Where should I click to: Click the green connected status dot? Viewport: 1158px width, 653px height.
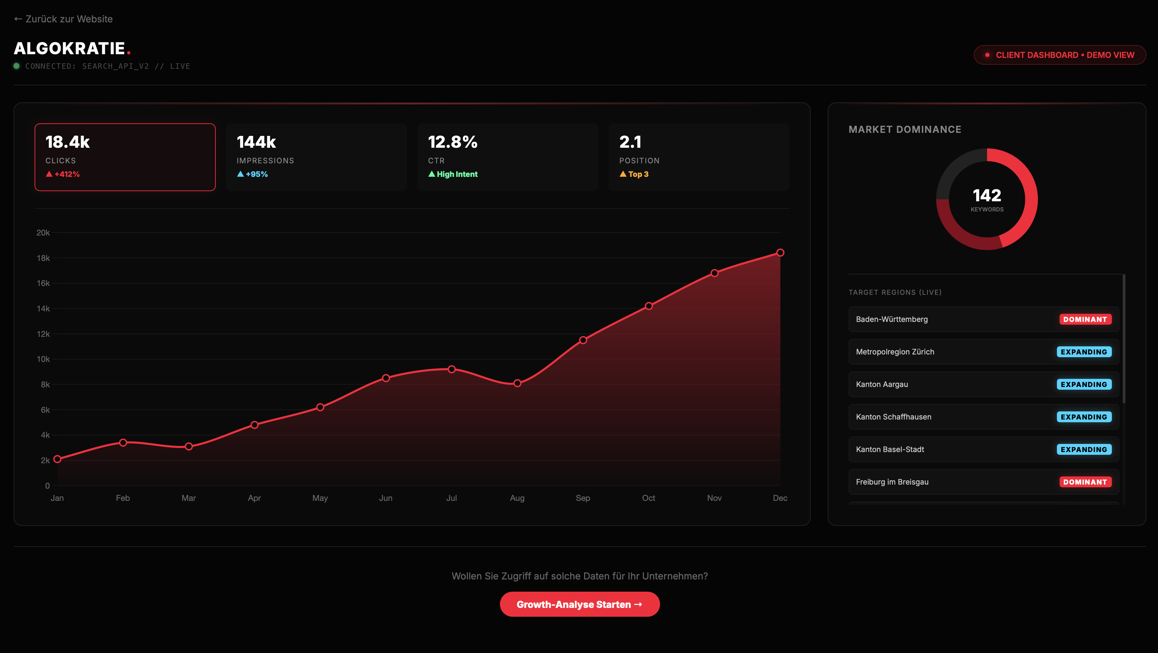17,66
